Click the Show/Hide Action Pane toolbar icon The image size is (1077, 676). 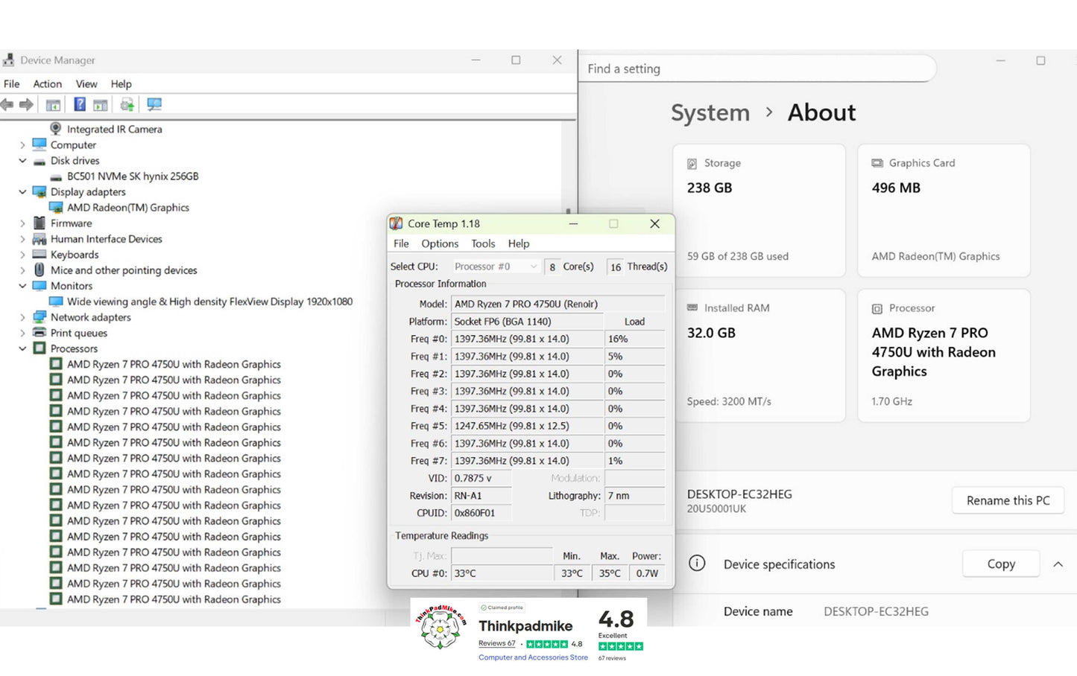(x=101, y=104)
